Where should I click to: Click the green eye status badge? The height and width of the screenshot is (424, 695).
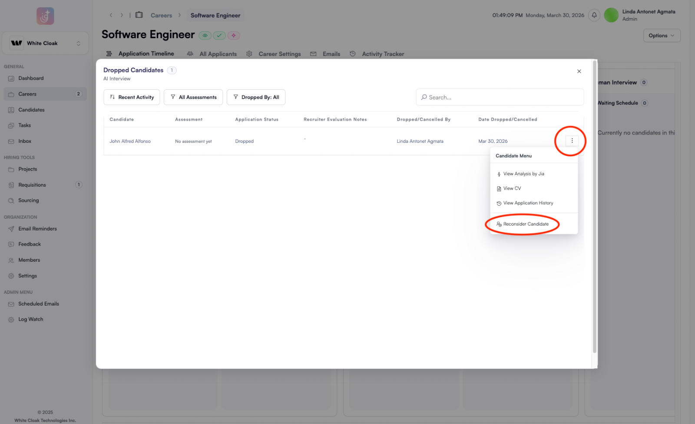[205, 36]
